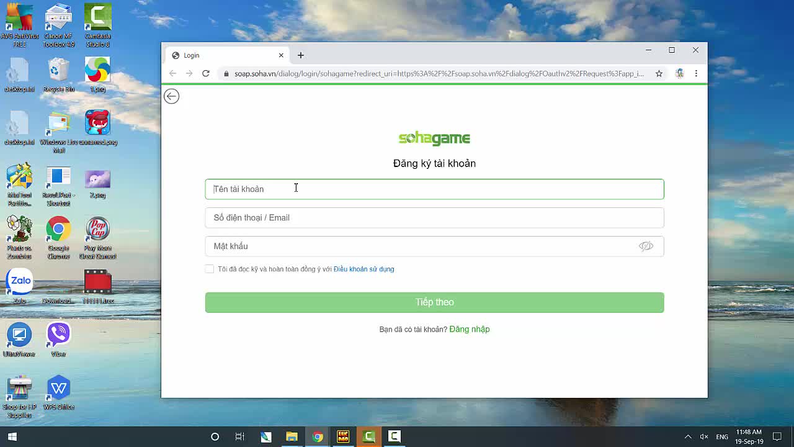Open Play More Great Games icon
Viewport: 794px width, 447px height.
tap(97, 238)
